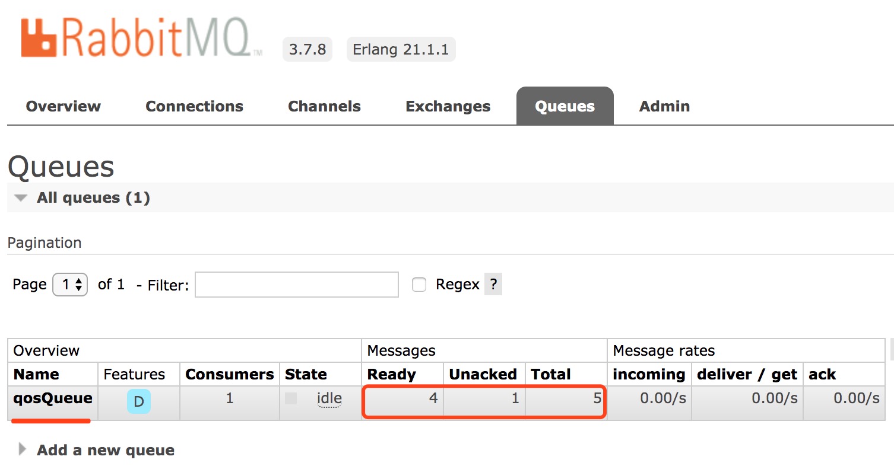Open the qosQueue queue link
Screen dimensions: 894x466
53,398
